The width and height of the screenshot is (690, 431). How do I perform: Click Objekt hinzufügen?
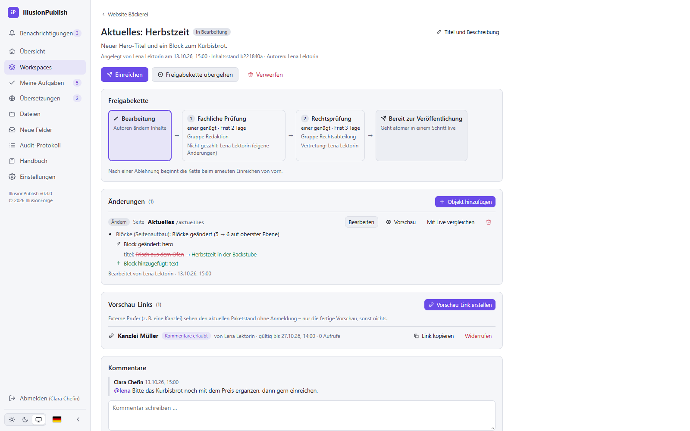pyautogui.click(x=465, y=202)
